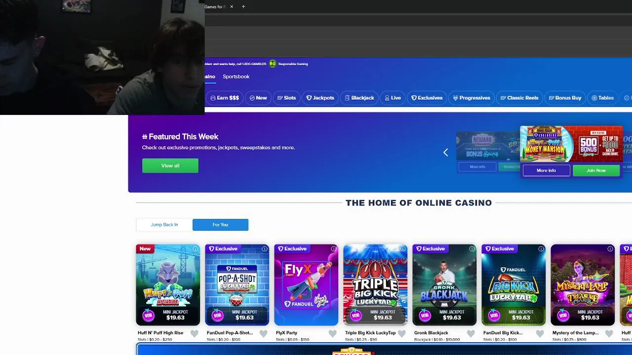Screen dimensions: 632x355
Task: Show info for Mystery of the Lamp
Action: [610, 249]
